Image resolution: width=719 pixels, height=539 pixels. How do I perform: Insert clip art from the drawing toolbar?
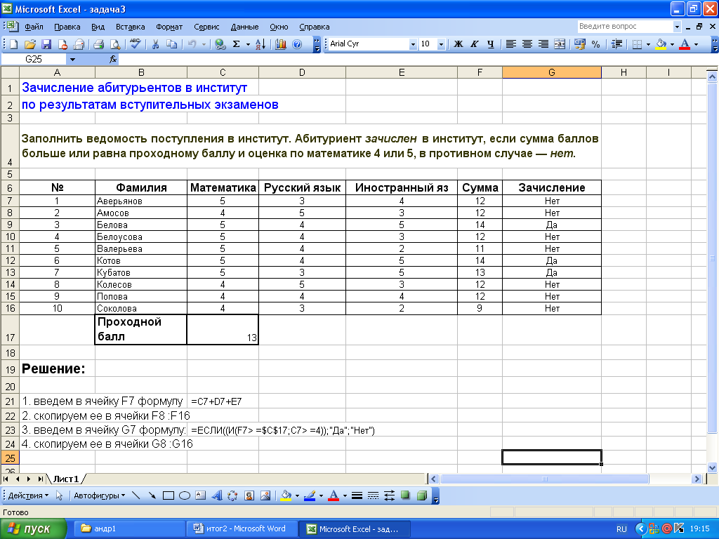tap(249, 495)
